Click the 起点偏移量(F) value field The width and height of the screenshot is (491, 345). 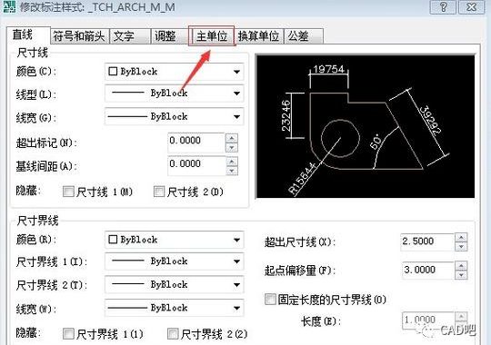[427, 271]
